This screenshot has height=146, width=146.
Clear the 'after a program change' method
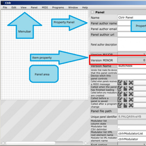[131, 105]
